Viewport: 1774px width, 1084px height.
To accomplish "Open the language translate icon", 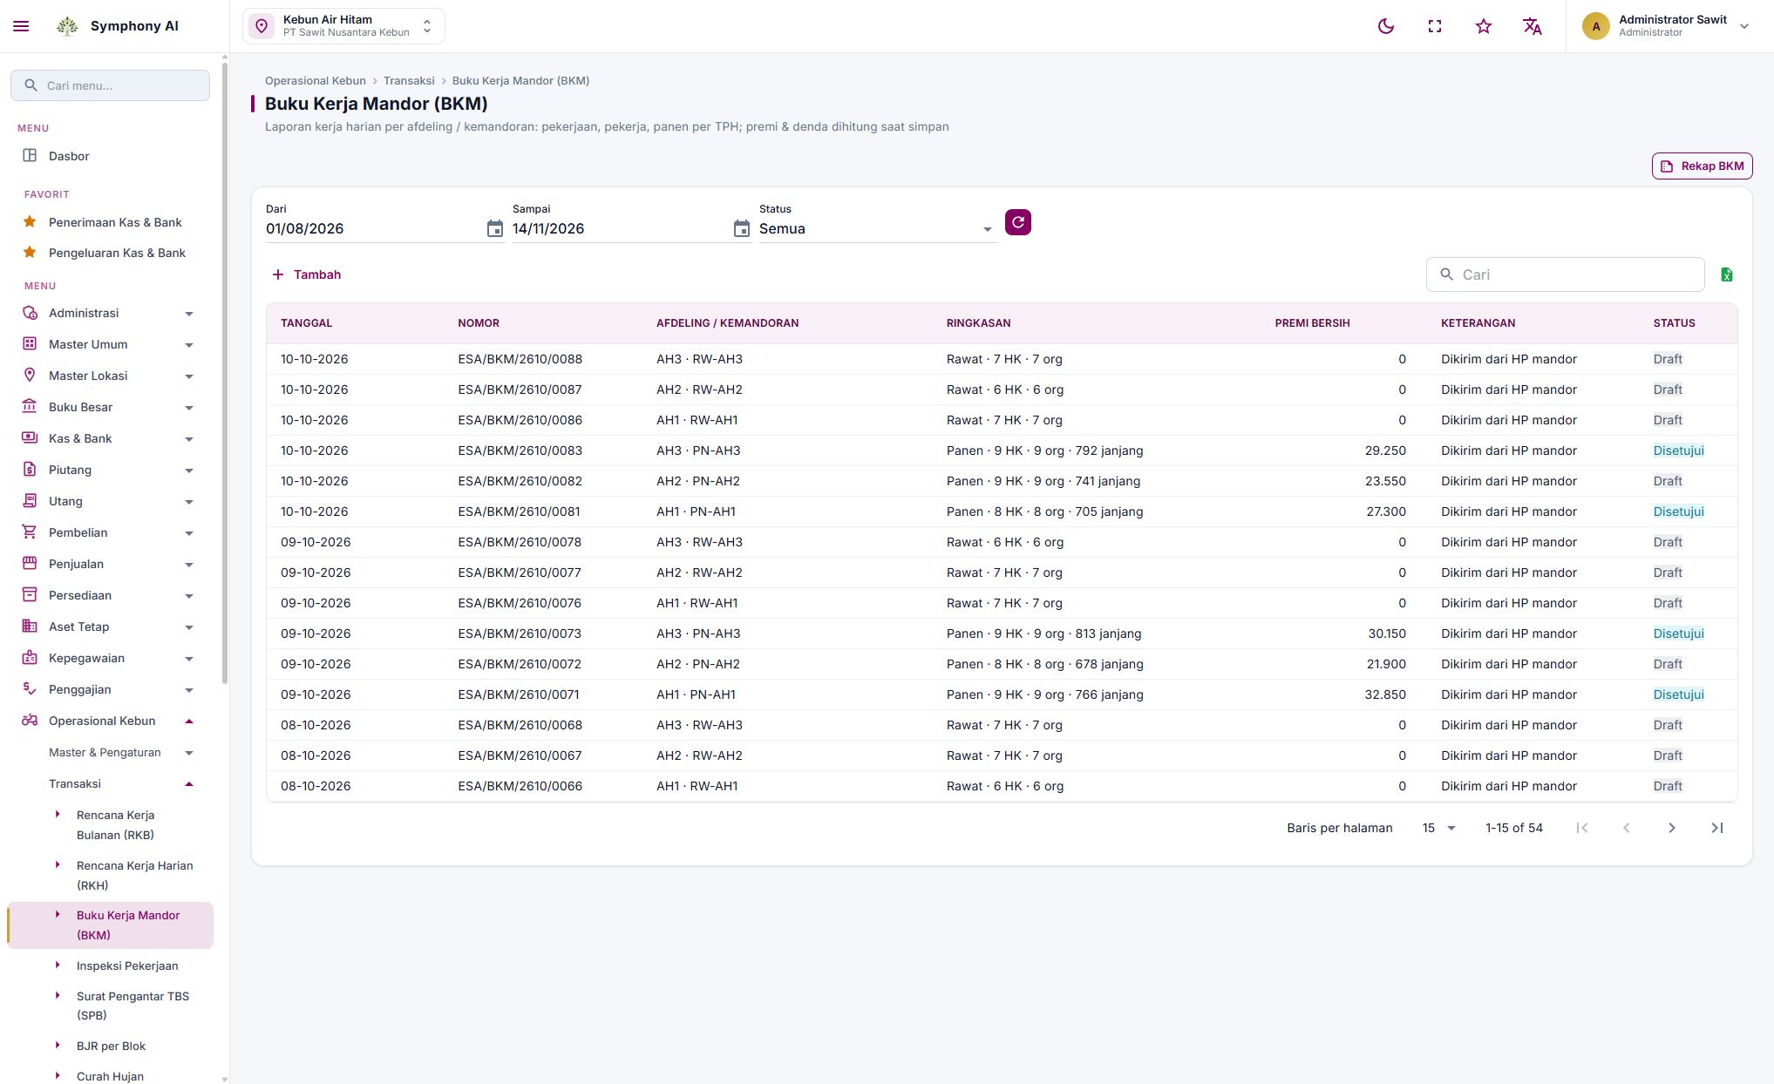I will [1533, 26].
